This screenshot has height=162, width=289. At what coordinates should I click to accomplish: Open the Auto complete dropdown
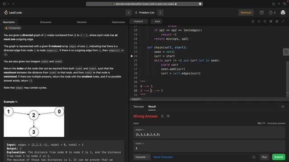(x=156, y=21)
